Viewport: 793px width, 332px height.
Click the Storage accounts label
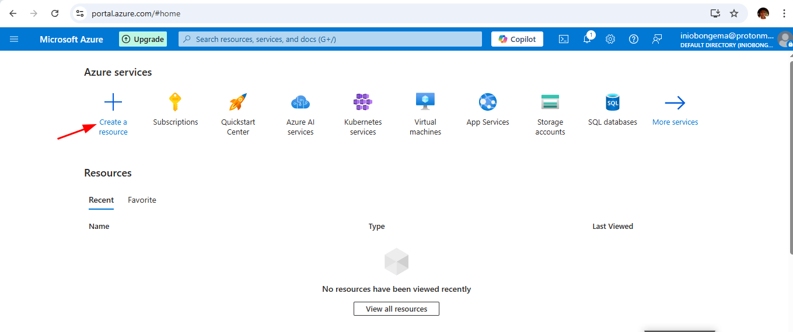(550, 127)
